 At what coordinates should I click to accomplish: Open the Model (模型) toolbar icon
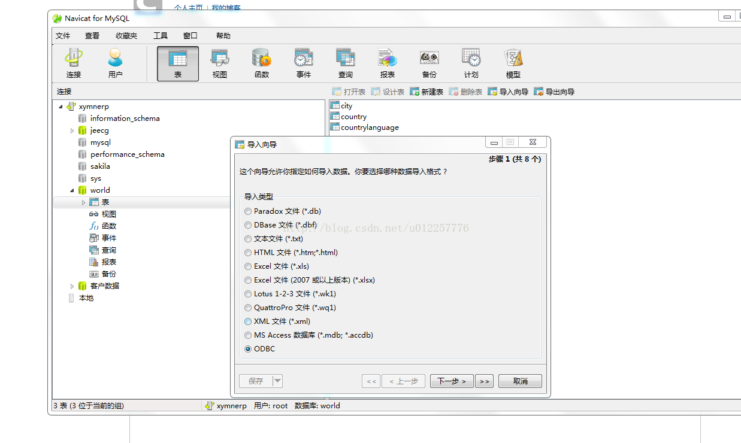(x=513, y=64)
